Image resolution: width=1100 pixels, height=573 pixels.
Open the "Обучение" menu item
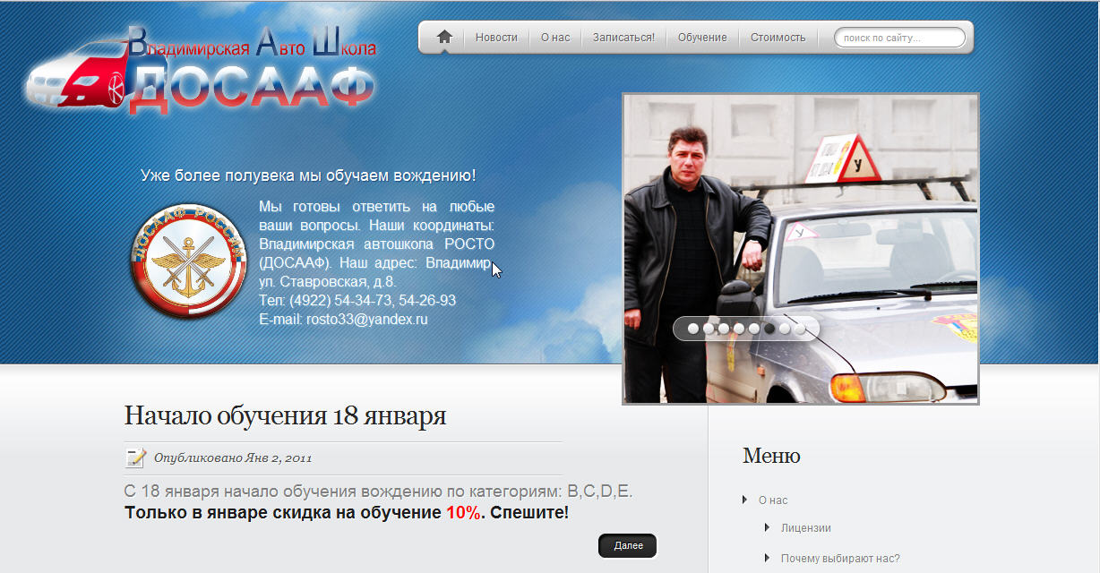[703, 37]
